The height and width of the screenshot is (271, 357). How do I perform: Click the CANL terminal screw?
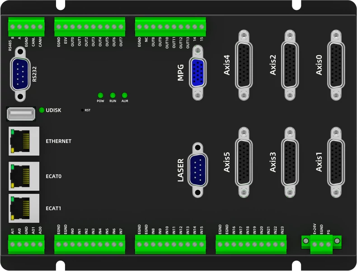click(x=33, y=27)
